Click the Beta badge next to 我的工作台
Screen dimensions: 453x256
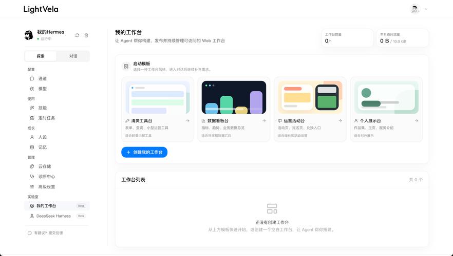pos(81,206)
